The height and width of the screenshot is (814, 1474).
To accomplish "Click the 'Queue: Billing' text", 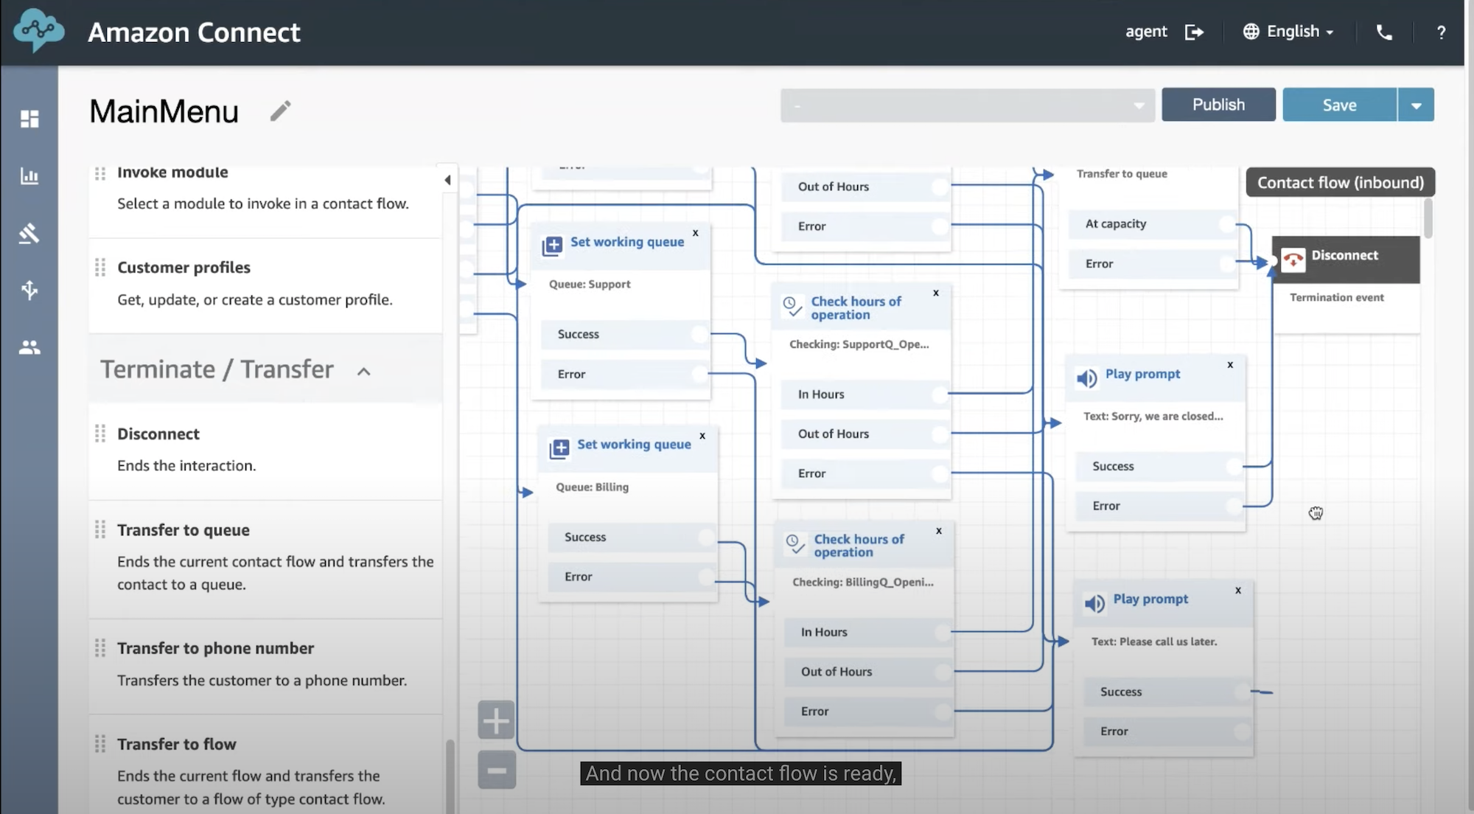I will tap(592, 487).
